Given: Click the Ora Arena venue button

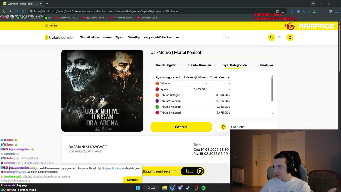Looking at the screenshot, I should point(246,127).
